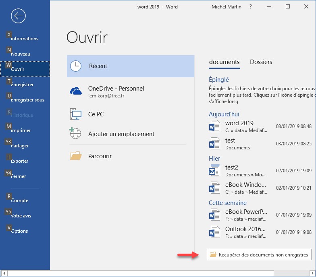Open the Options sidebar entry
Viewport: 316px width, 277px height.
pyautogui.click(x=20, y=231)
